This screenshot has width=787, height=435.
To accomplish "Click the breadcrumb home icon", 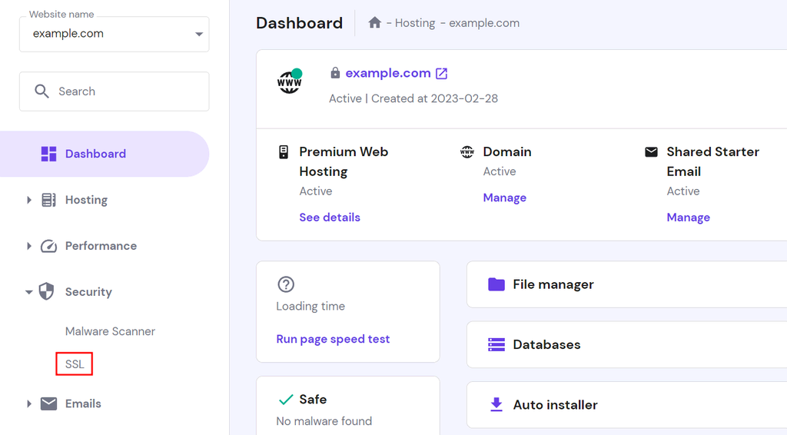I will pyautogui.click(x=374, y=22).
